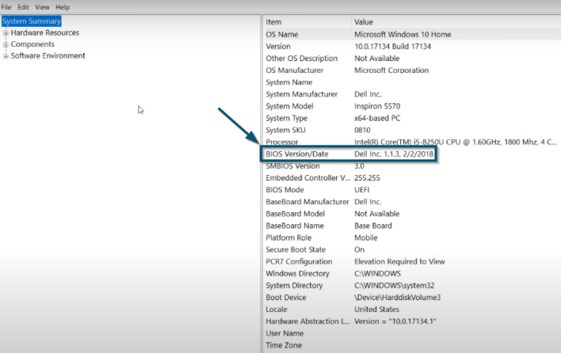Open the Help menu

click(x=63, y=7)
